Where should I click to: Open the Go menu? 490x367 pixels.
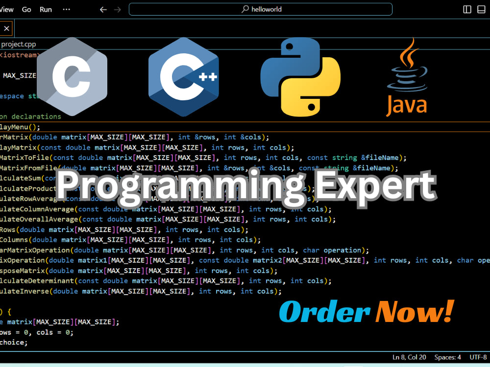coord(26,10)
